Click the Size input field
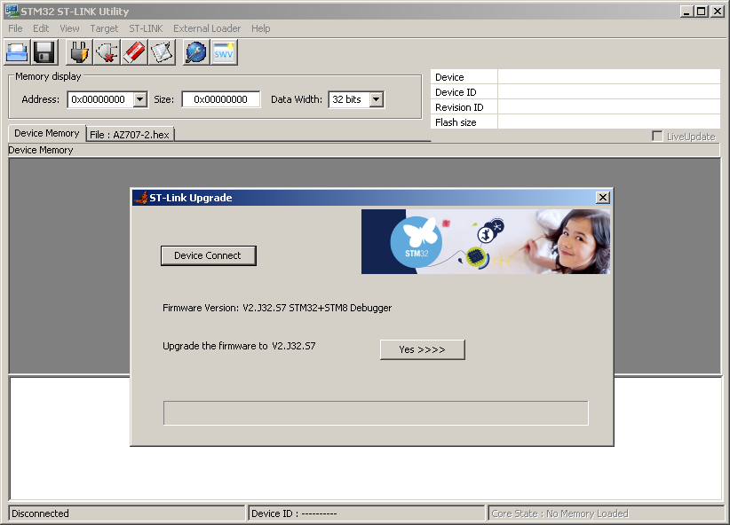 click(x=220, y=99)
